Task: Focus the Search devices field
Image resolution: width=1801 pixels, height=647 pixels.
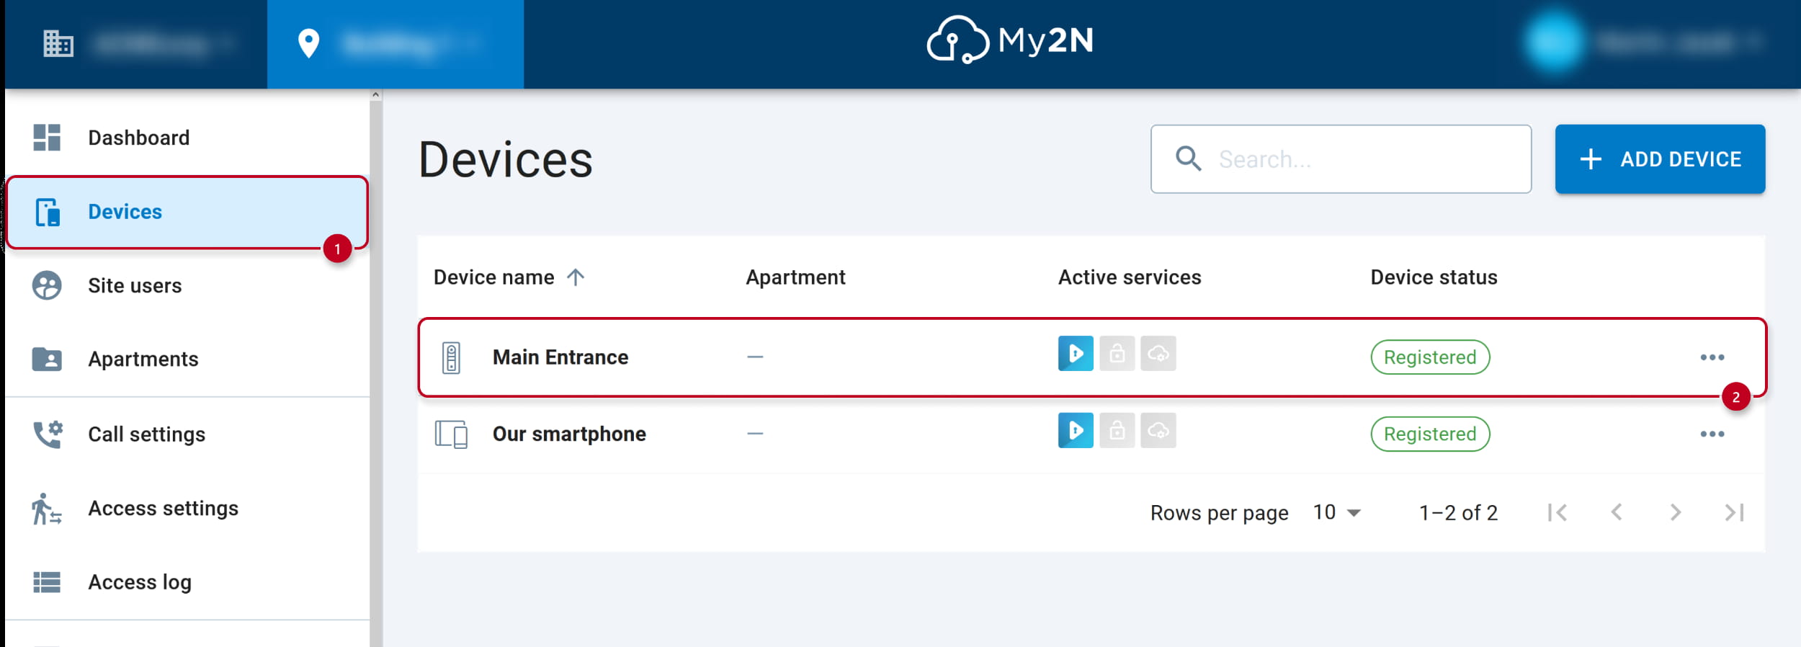Action: [1341, 159]
